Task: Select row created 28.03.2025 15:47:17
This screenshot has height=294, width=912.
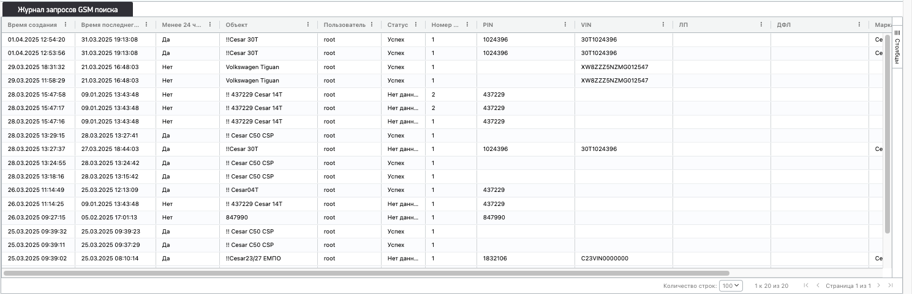Action: click(x=442, y=108)
